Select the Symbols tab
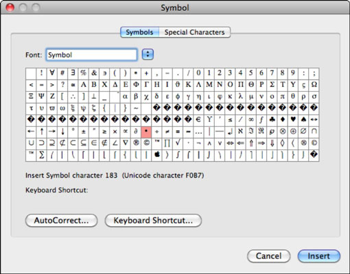The image size is (350, 274). coord(139,32)
